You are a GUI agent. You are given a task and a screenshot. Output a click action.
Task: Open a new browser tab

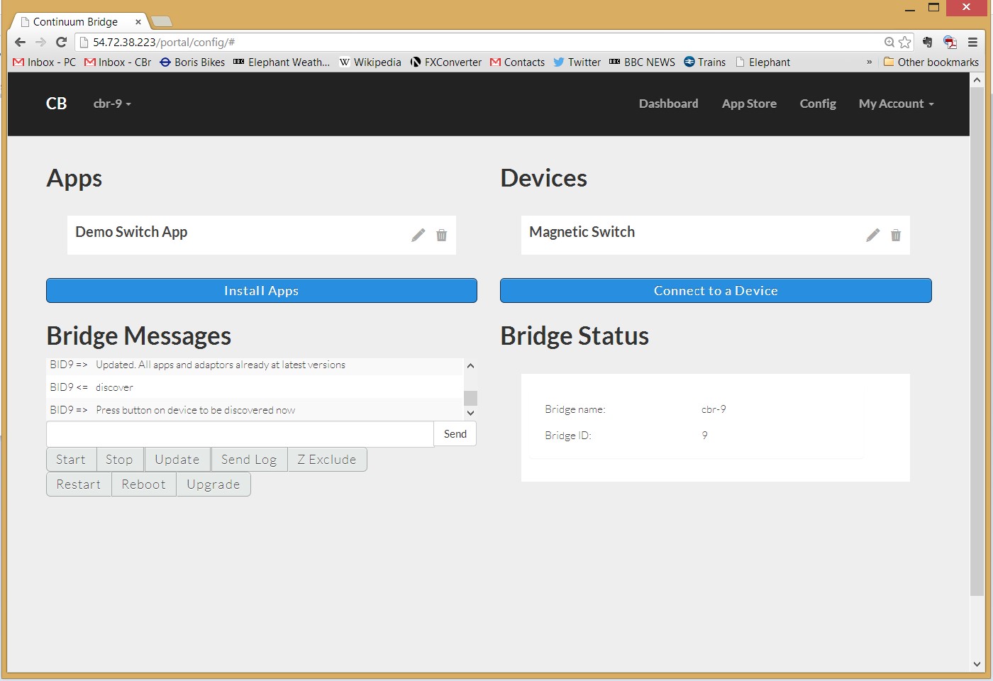click(x=162, y=21)
